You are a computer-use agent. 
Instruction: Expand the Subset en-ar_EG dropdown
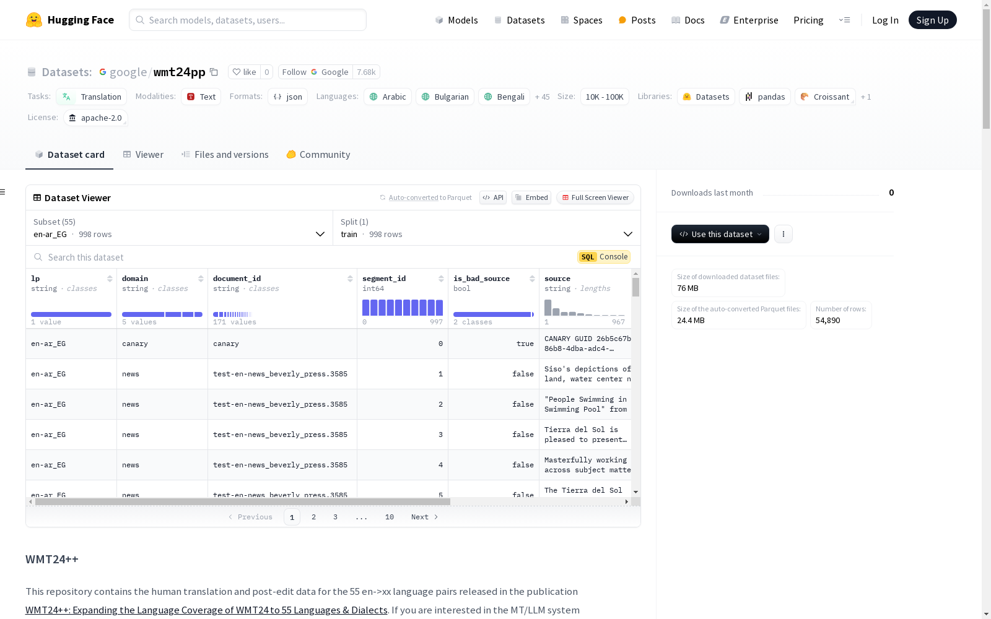pos(179,228)
